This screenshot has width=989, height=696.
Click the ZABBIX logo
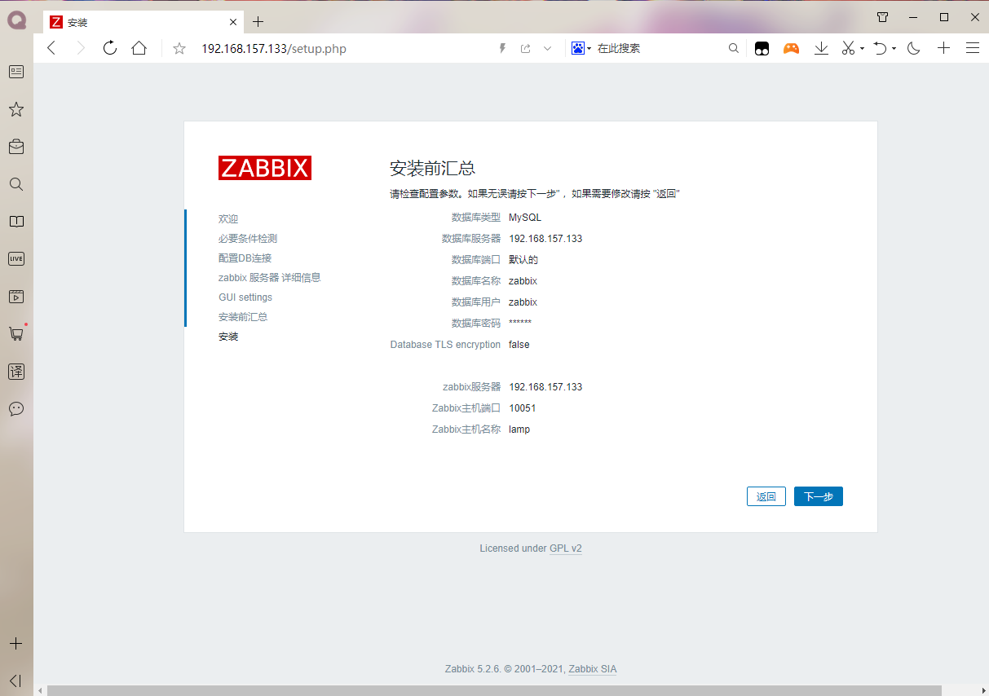point(265,168)
